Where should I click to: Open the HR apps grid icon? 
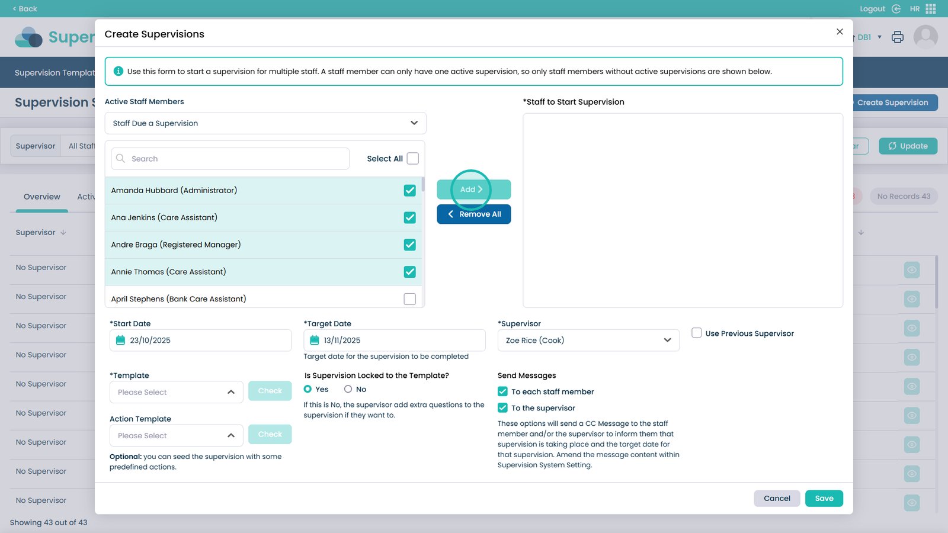[x=931, y=9]
